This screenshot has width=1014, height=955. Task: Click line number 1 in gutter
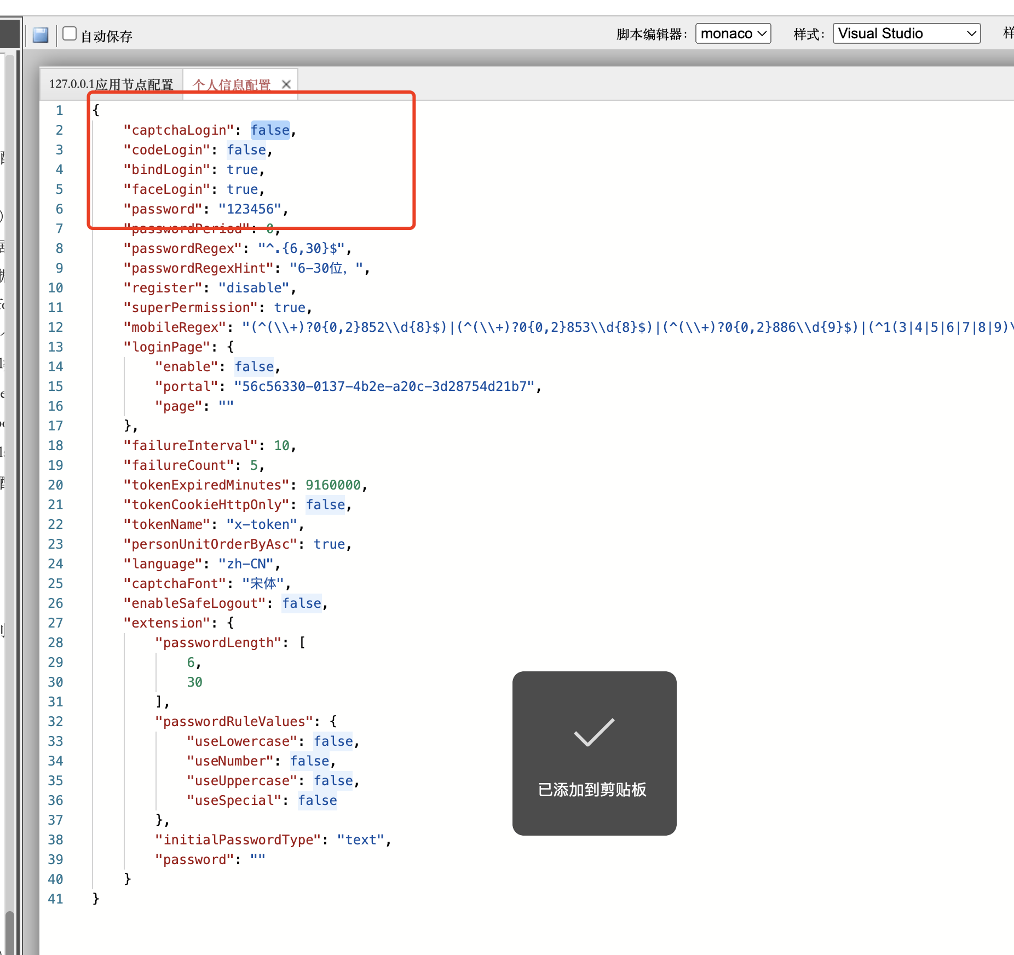click(59, 111)
